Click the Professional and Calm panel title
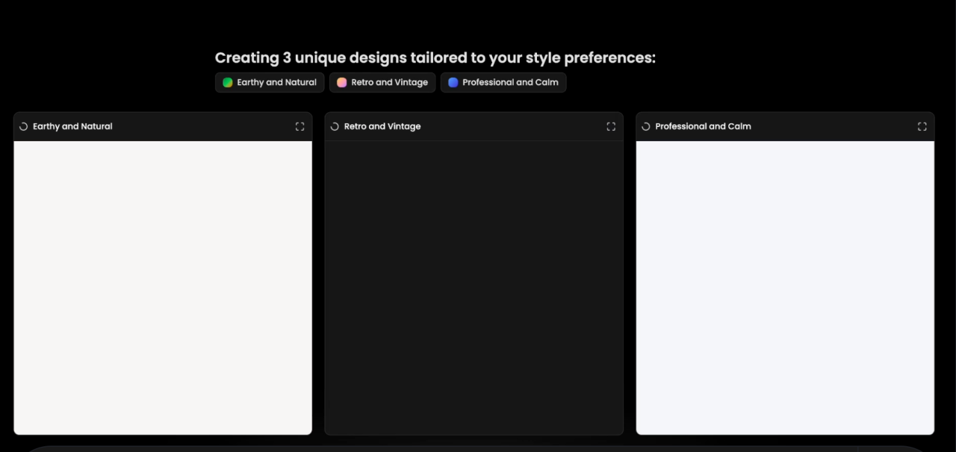The image size is (956, 452). click(703, 126)
